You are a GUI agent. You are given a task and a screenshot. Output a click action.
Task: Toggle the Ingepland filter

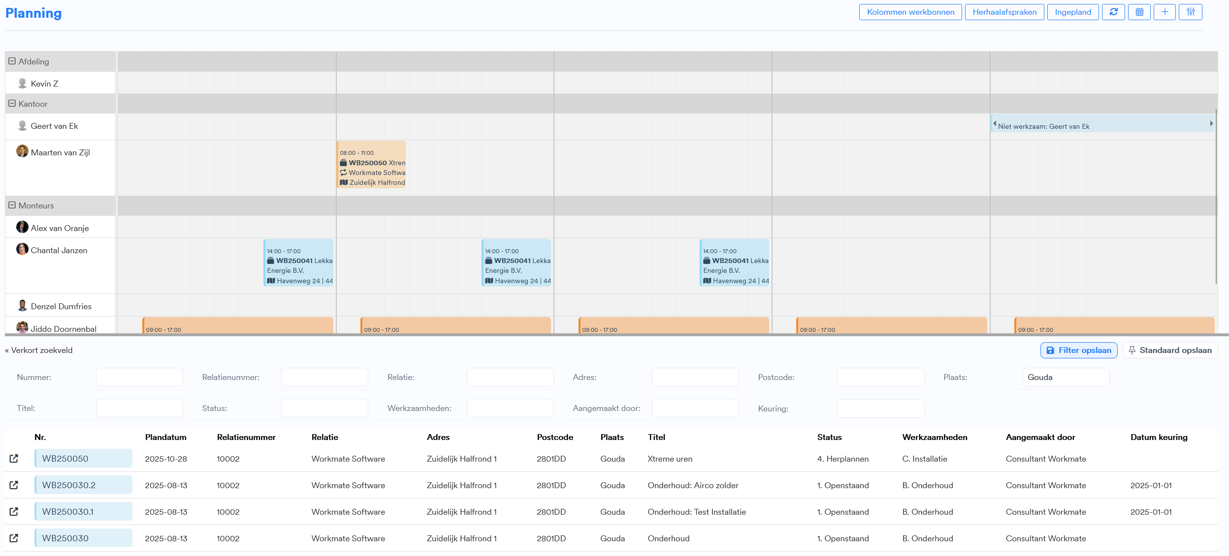(1072, 12)
